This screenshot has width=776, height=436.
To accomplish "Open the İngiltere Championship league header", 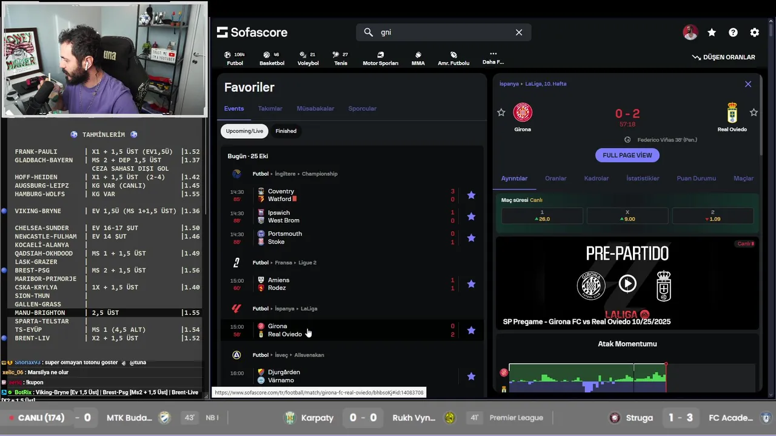I will [x=295, y=174].
